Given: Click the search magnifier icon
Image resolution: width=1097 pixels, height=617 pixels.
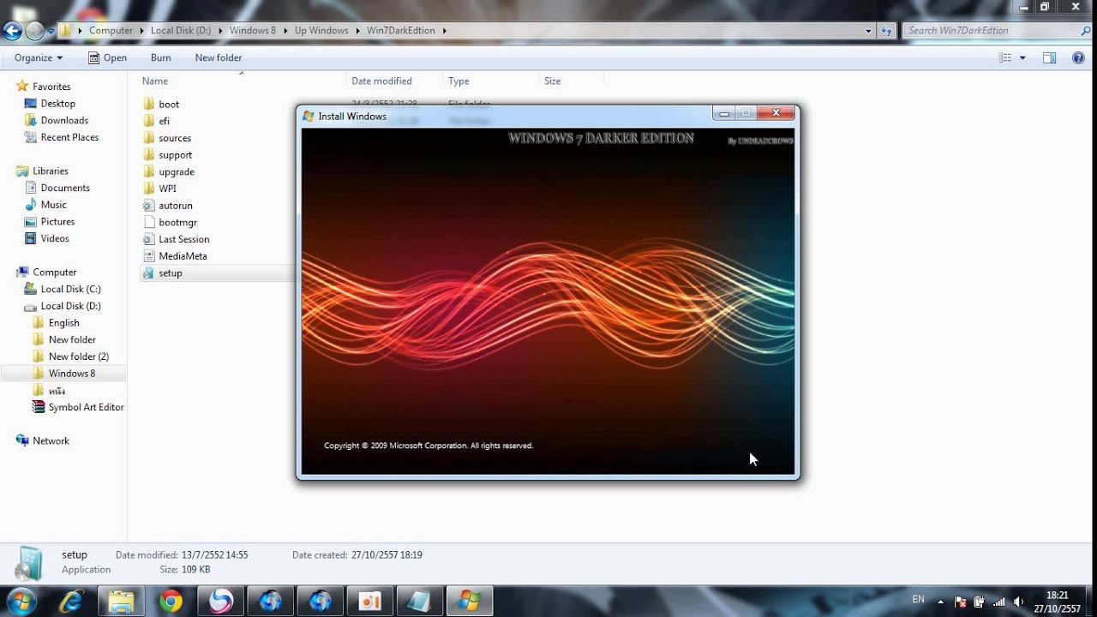Looking at the screenshot, I should tap(1086, 30).
